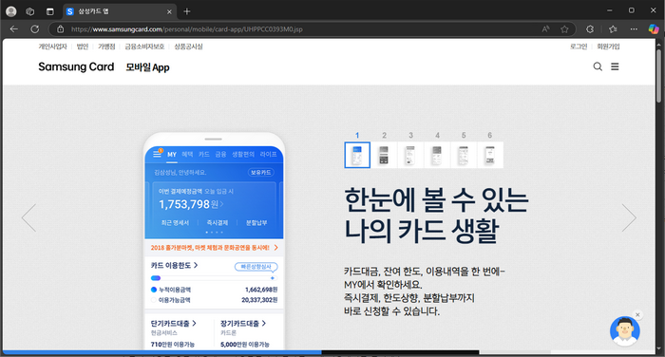Click the 1,662,698원 value
The height and width of the screenshot is (357, 665).
coord(261,290)
